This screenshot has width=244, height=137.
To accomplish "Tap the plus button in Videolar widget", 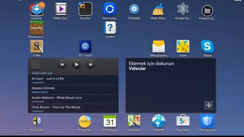I will (x=209, y=105).
